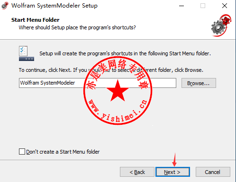This screenshot has width=236, height=182.
Task: Click the Wolfram SystemModeler Setup title text
Action: [54, 6]
